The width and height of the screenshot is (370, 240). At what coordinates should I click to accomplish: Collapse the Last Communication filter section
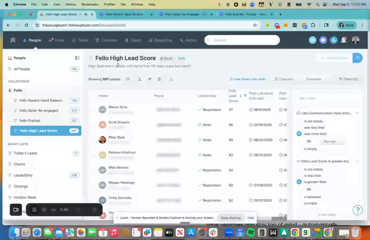(x=357, y=113)
